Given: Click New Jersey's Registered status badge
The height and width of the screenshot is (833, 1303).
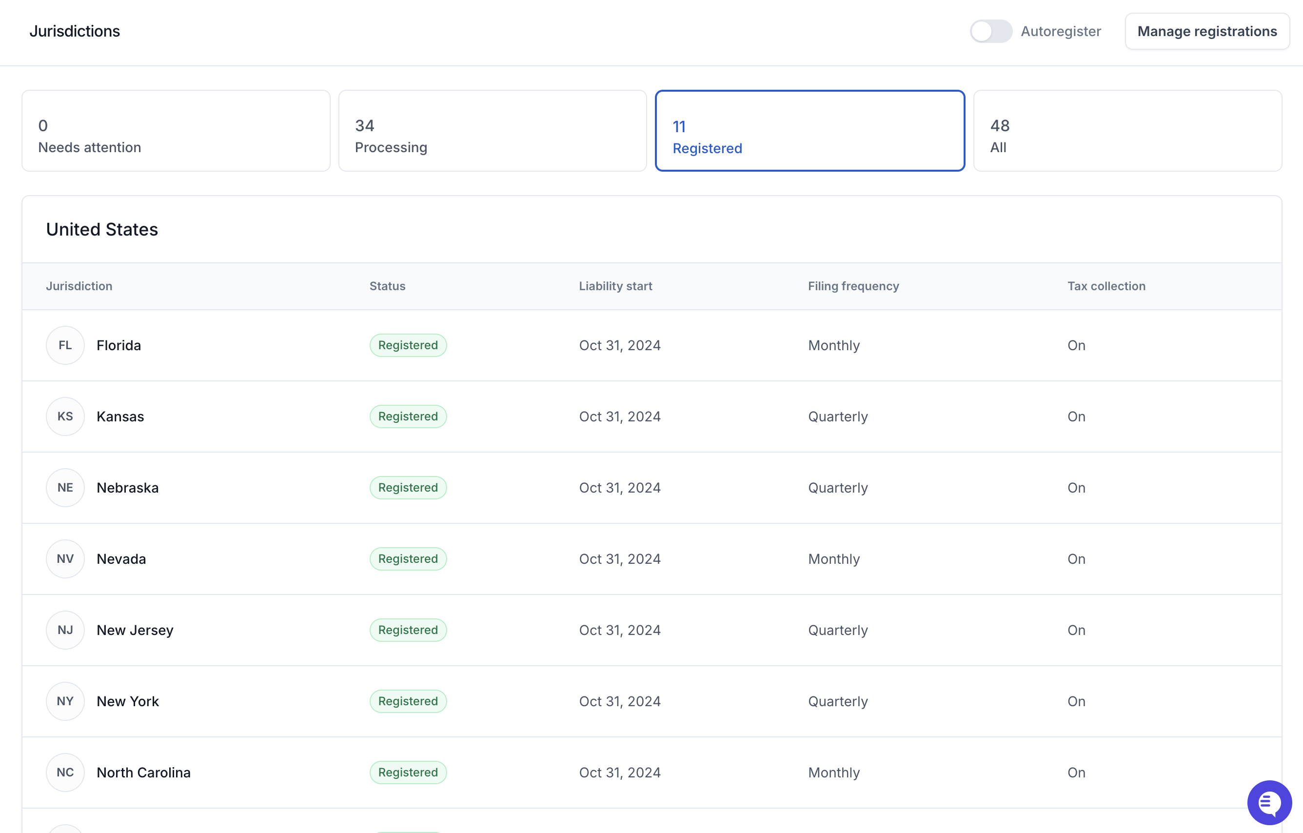Looking at the screenshot, I should (408, 630).
